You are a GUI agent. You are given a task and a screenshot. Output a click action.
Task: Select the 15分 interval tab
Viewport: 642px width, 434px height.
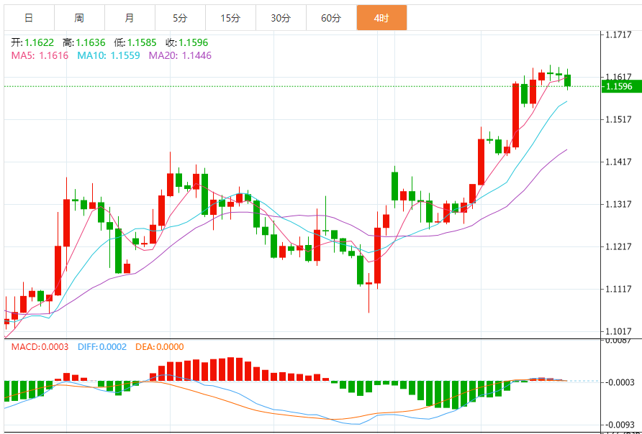tap(230, 18)
